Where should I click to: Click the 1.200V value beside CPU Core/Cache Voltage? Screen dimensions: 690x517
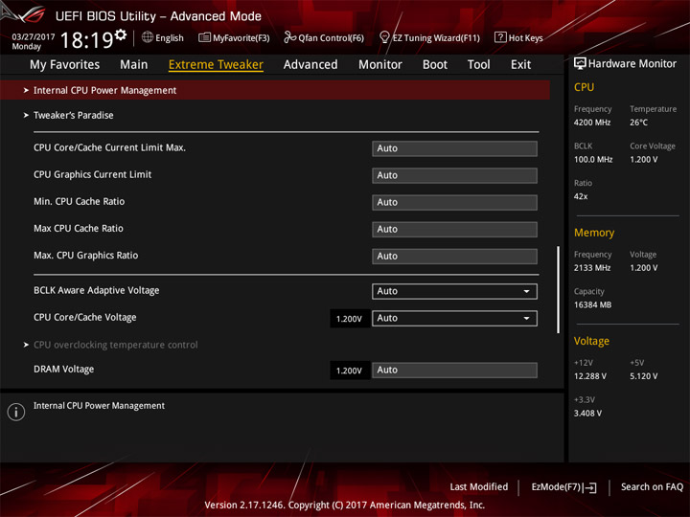coord(350,319)
